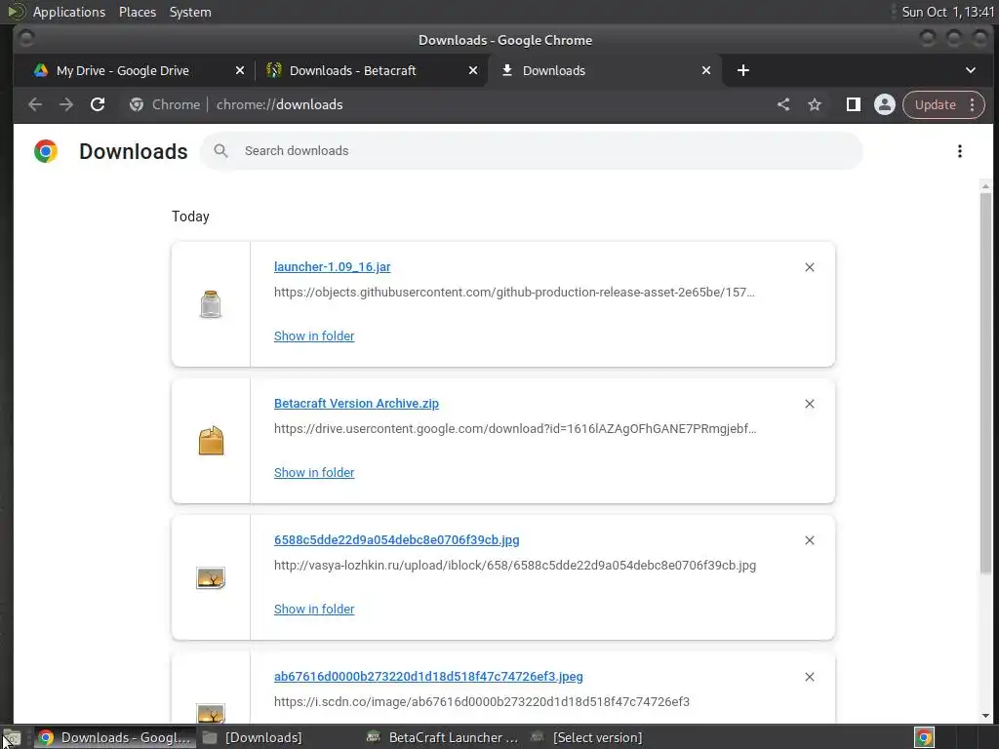Open the System menu

point(190,12)
